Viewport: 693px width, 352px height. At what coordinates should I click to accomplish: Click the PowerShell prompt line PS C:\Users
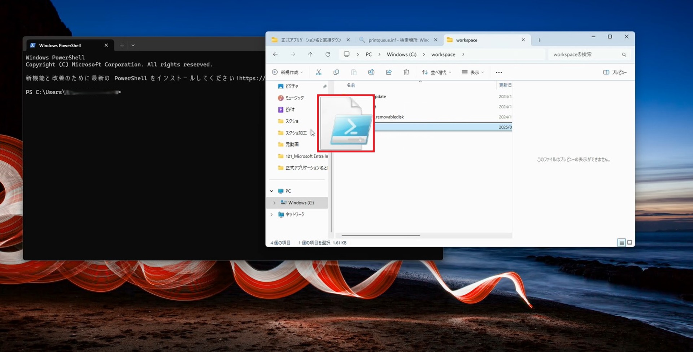(x=74, y=92)
